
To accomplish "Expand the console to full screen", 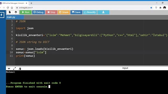I will point(14,68).
